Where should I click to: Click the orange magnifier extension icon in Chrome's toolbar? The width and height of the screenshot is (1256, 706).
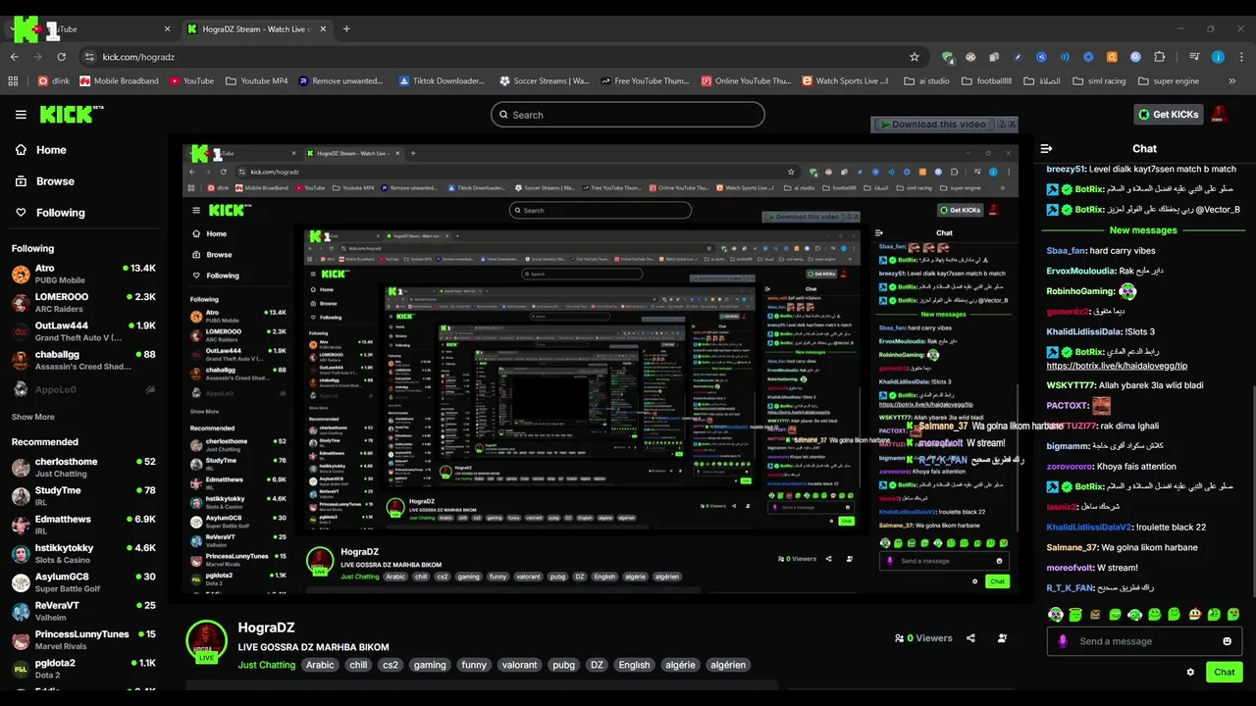pos(1113,57)
